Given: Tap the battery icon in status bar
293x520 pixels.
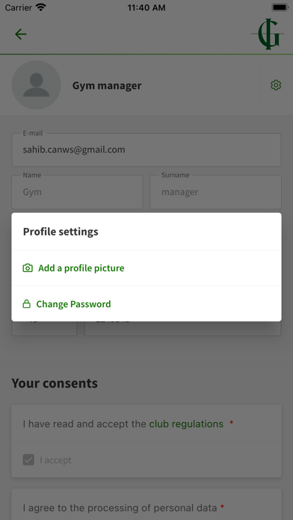Looking at the screenshot, I should tap(280, 7).
